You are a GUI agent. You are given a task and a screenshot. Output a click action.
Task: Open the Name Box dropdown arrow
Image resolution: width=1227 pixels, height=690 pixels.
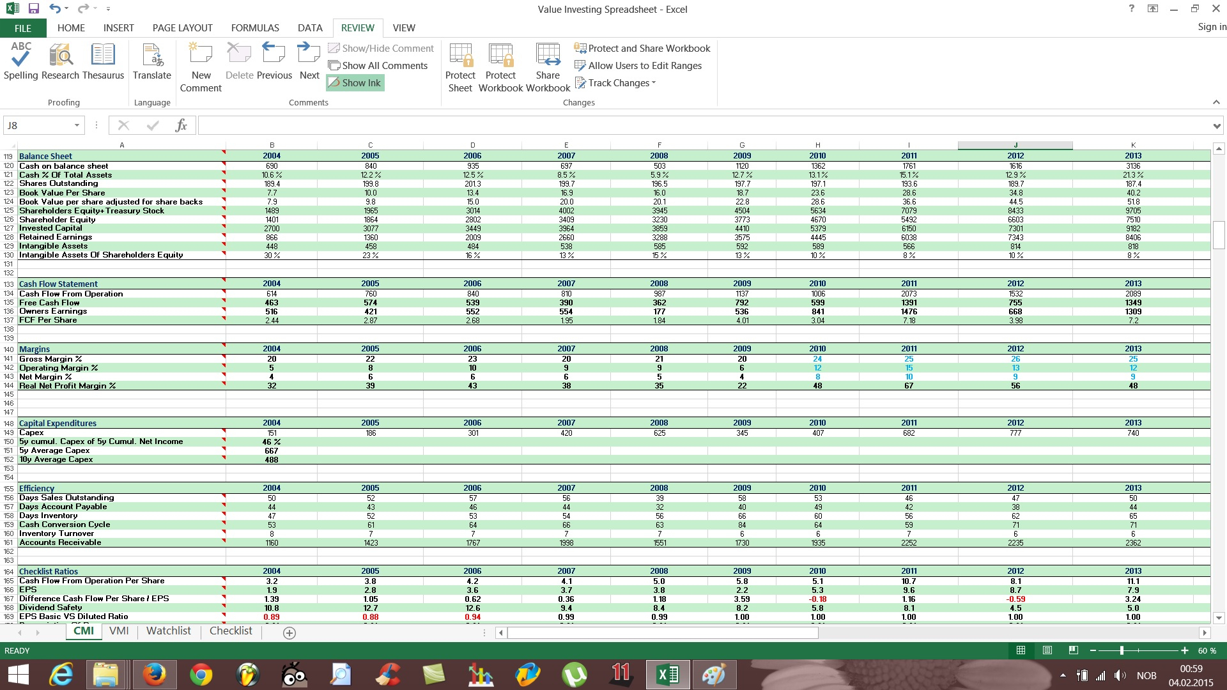pyautogui.click(x=77, y=125)
